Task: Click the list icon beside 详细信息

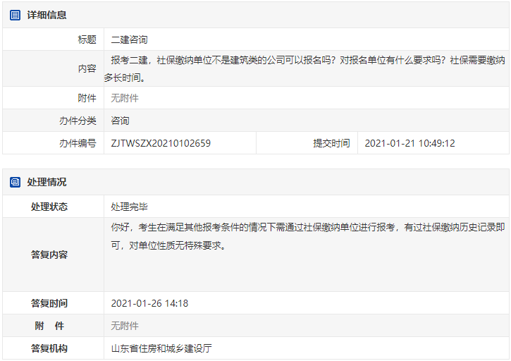Action: (16, 15)
